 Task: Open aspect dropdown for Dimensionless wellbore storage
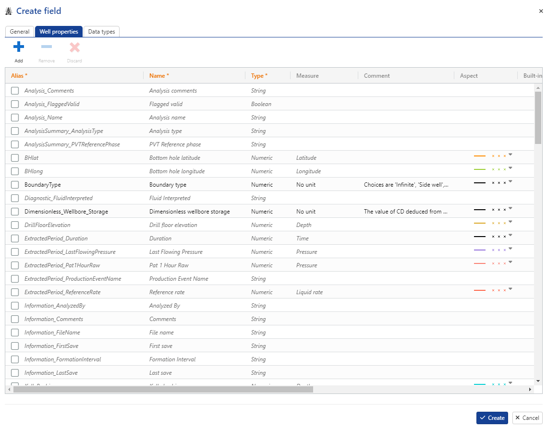[511, 208]
